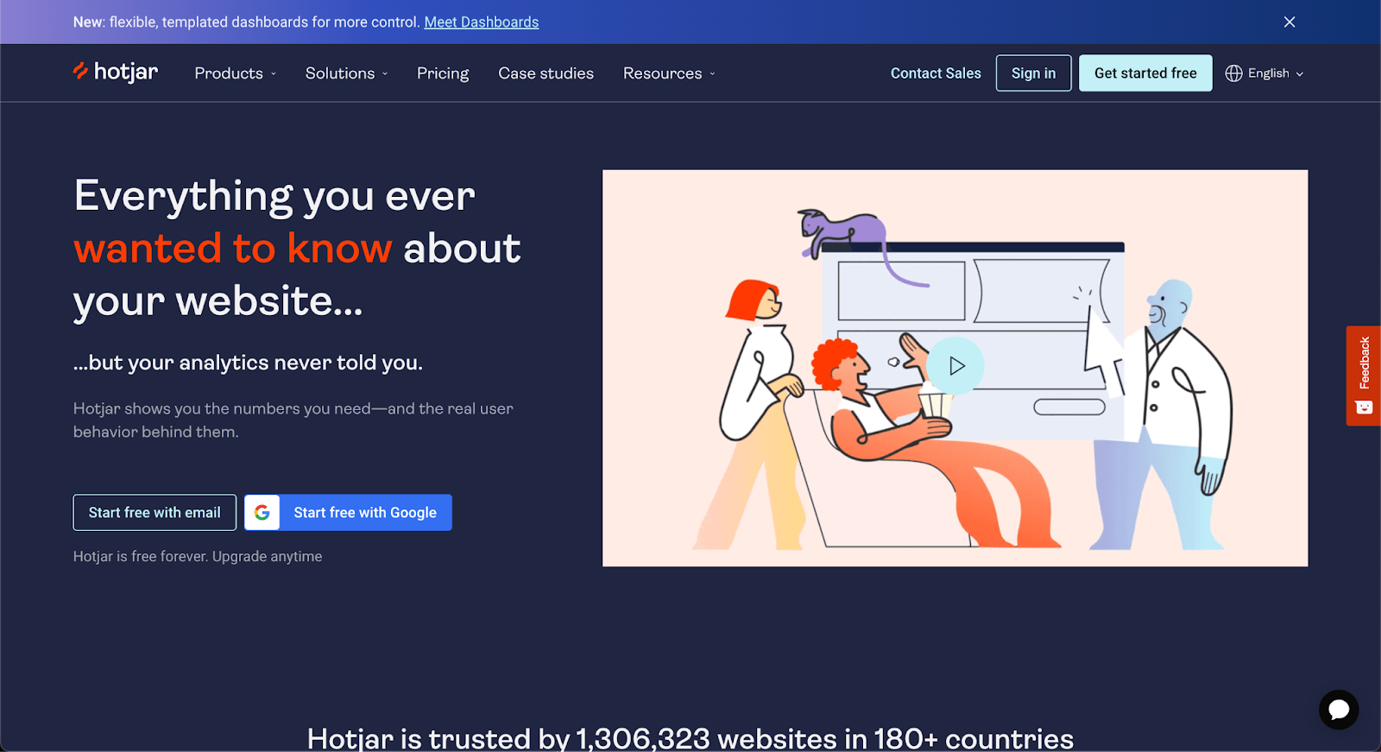Click Get started free
The image size is (1381, 752).
(x=1145, y=73)
